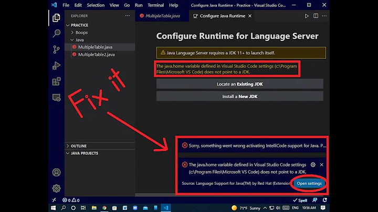378x212 pixels.
Task: Click the IntelliCode error notification
Action: tap(252, 145)
